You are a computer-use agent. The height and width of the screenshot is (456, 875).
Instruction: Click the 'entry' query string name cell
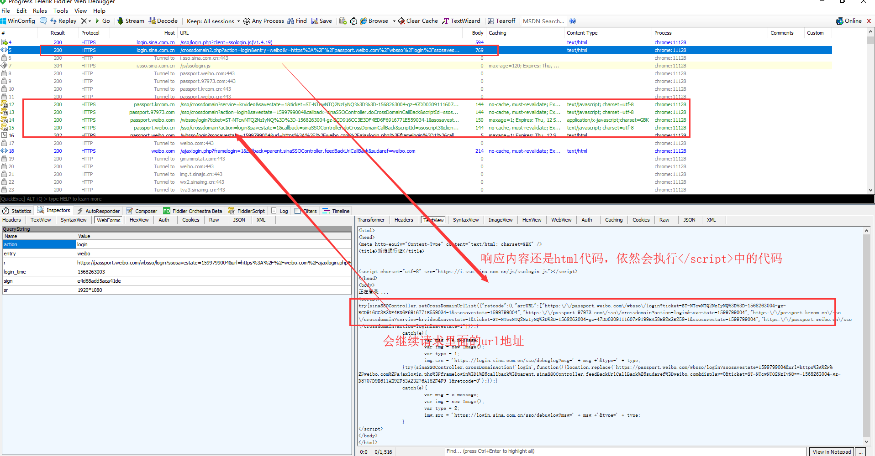(39, 254)
